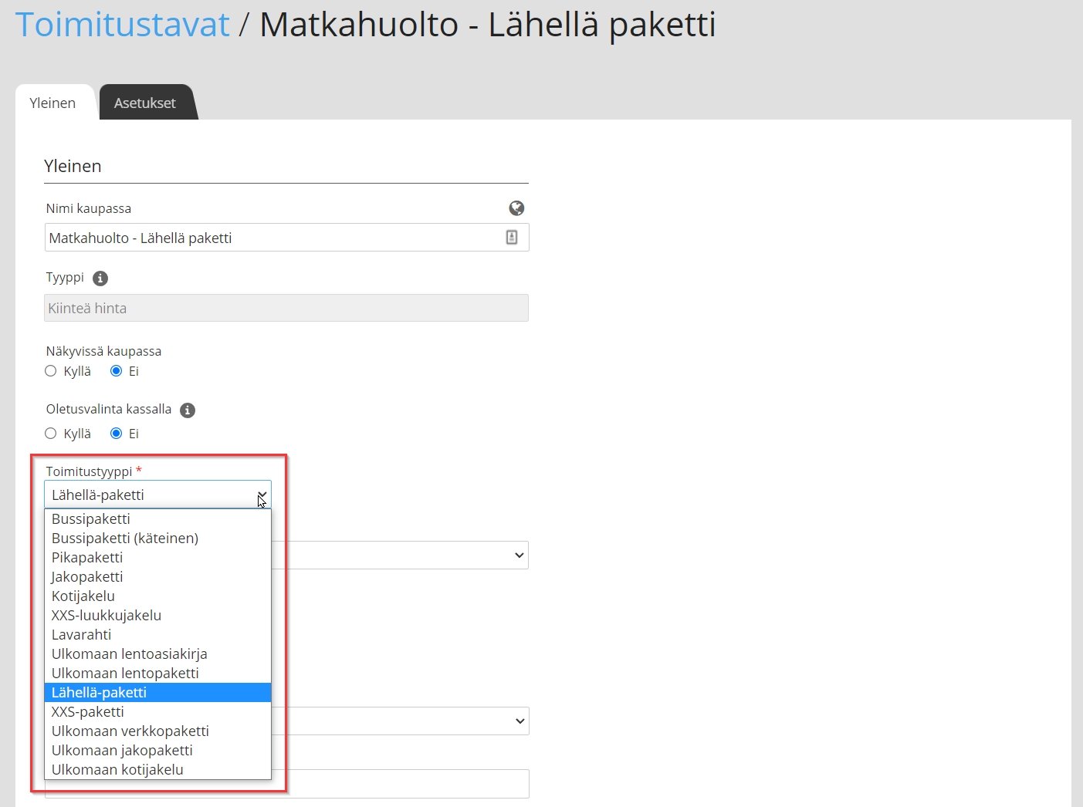This screenshot has height=807, width=1083.
Task: Choose Bussipaketti from the list
Action: pos(157,519)
